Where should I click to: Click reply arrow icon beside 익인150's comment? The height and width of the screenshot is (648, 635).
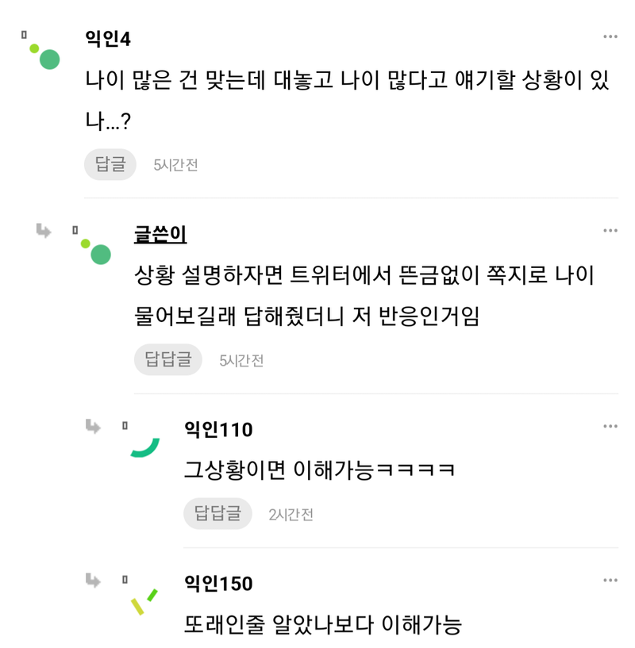coord(94,581)
